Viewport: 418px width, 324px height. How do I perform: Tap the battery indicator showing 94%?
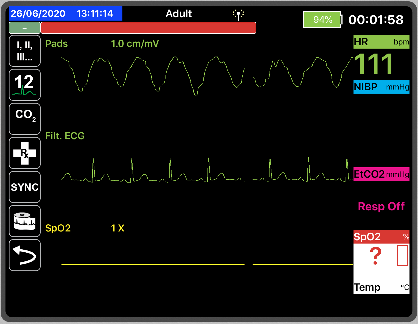322,19
